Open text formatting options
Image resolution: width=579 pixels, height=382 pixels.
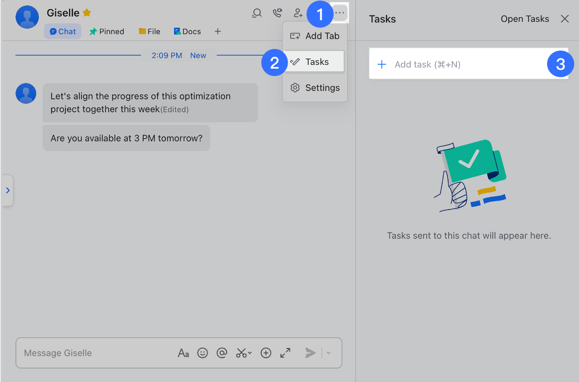pos(184,353)
